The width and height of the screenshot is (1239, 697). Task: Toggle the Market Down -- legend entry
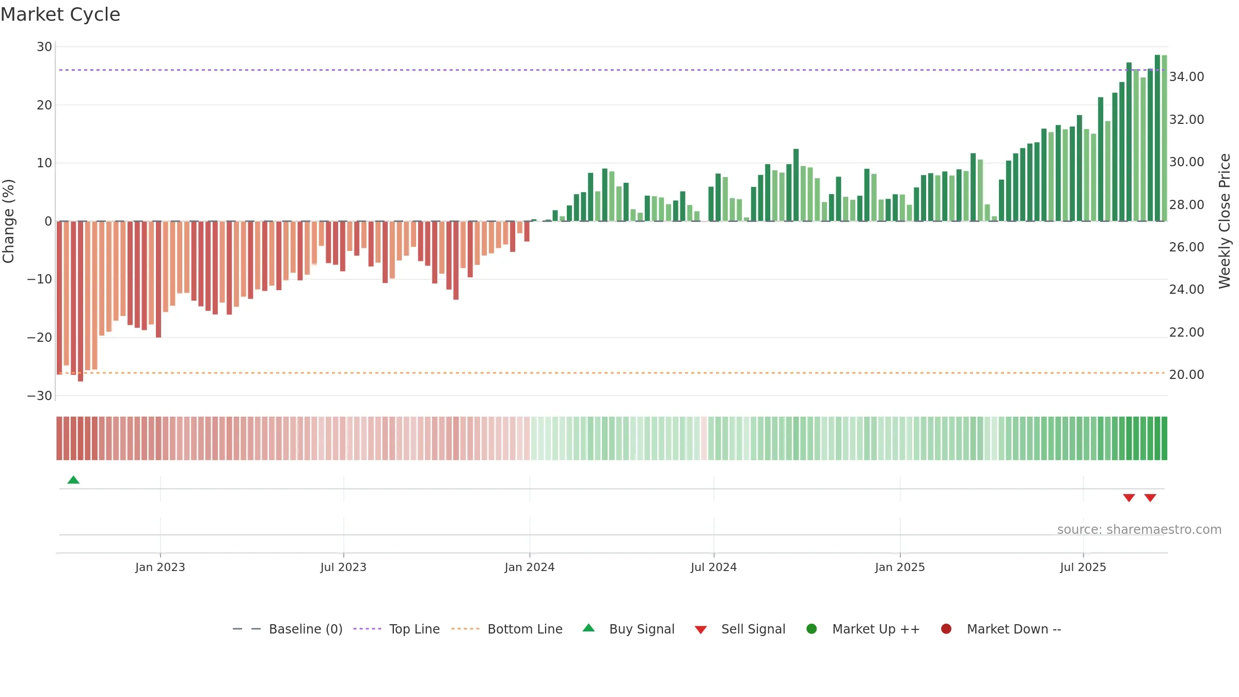1001,629
